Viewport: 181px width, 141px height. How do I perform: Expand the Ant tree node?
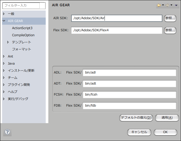click(4, 56)
